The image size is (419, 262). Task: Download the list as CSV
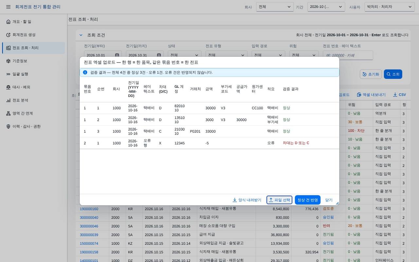pyautogui.click(x=399, y=95)
